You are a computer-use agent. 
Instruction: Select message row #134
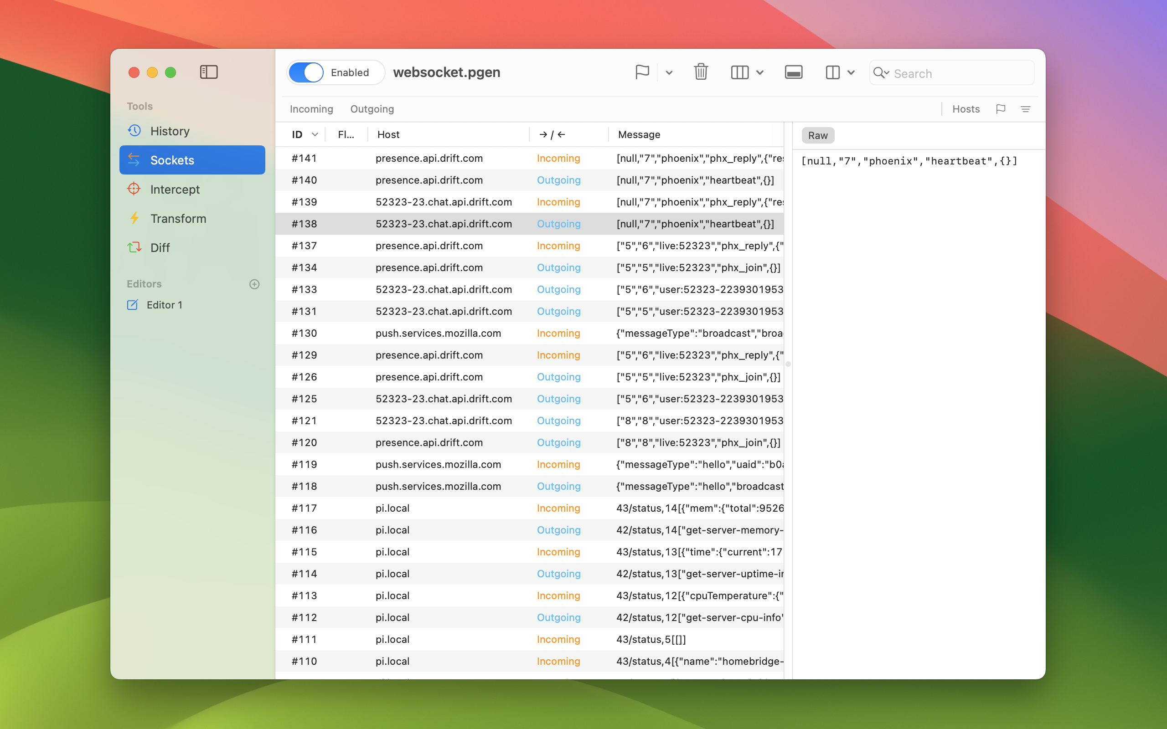pos(529,267)
